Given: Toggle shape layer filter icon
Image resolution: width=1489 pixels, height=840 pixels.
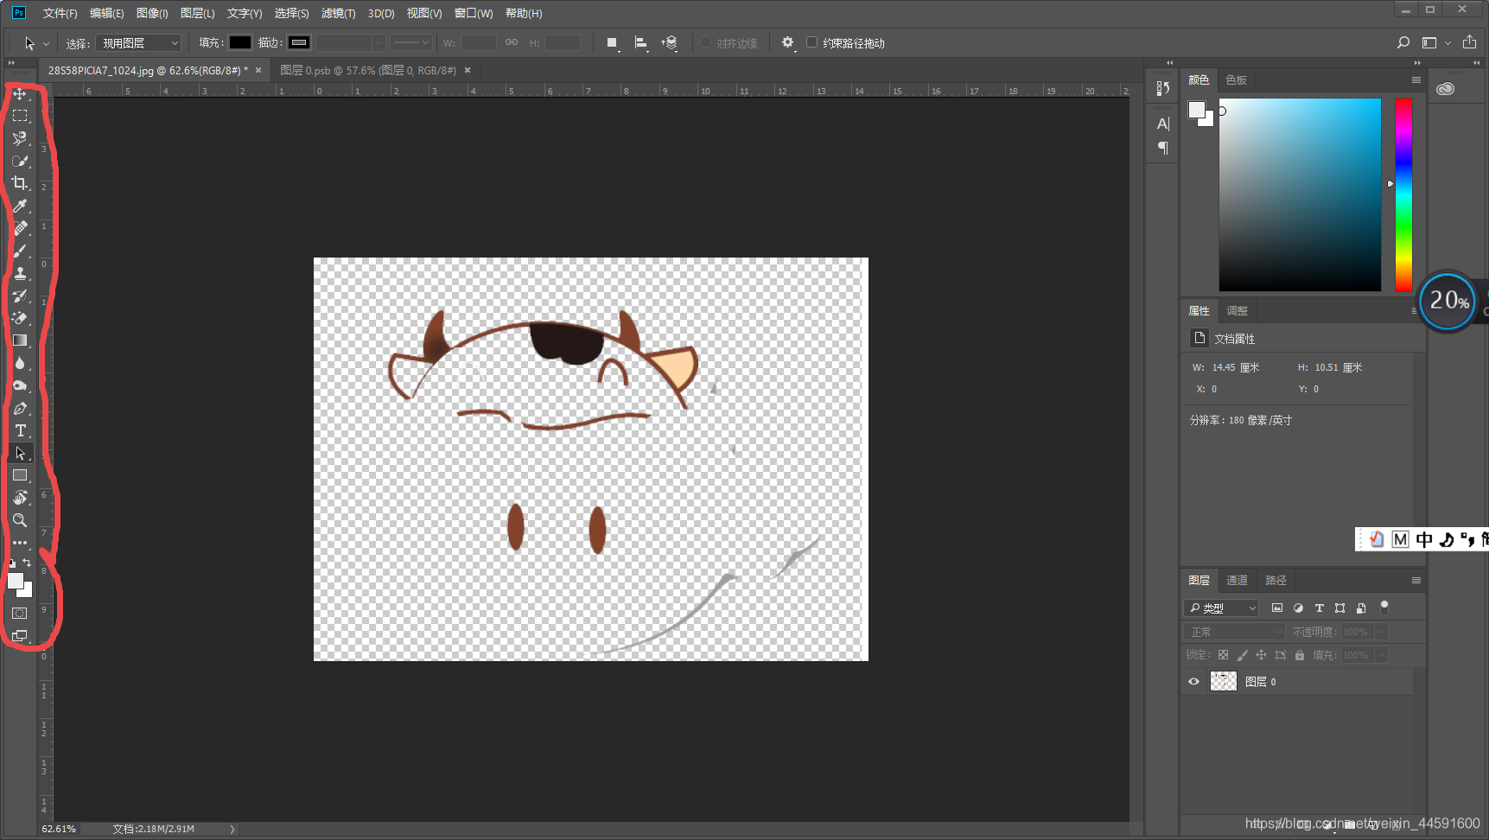Looking at the screenshot, I should point(1339,608).
